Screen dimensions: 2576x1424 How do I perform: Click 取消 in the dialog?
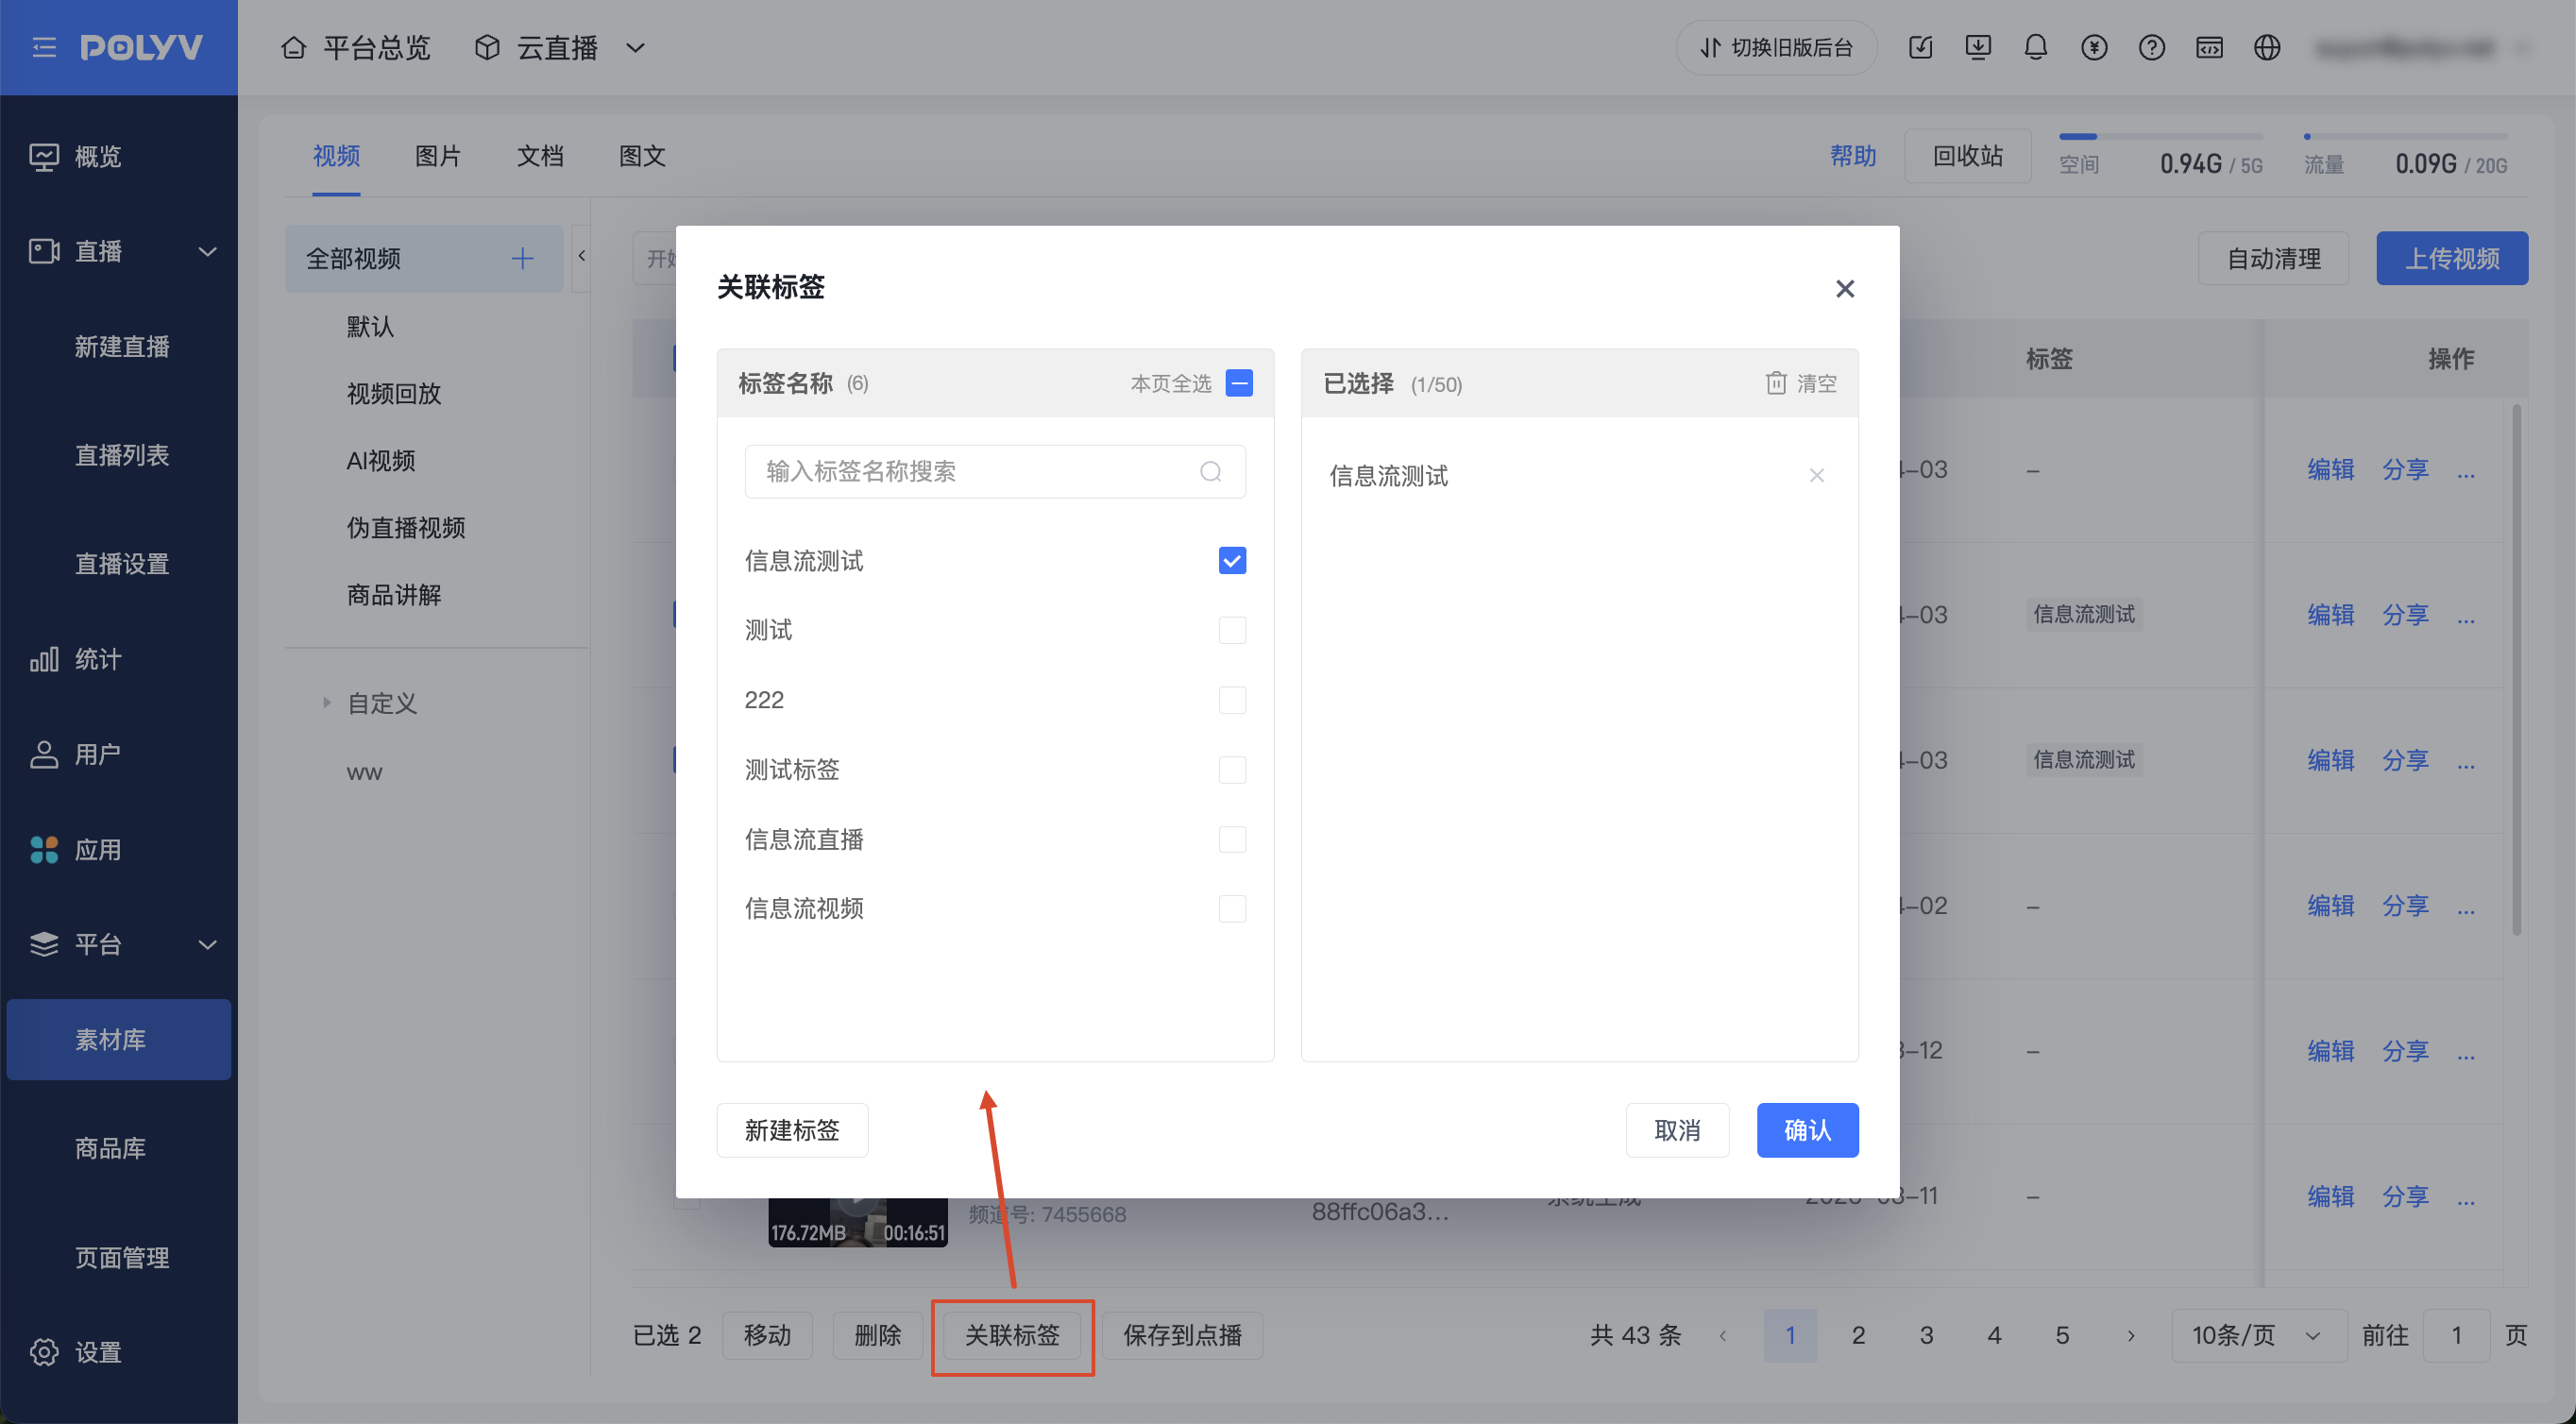click(x=1677, y=1130)
